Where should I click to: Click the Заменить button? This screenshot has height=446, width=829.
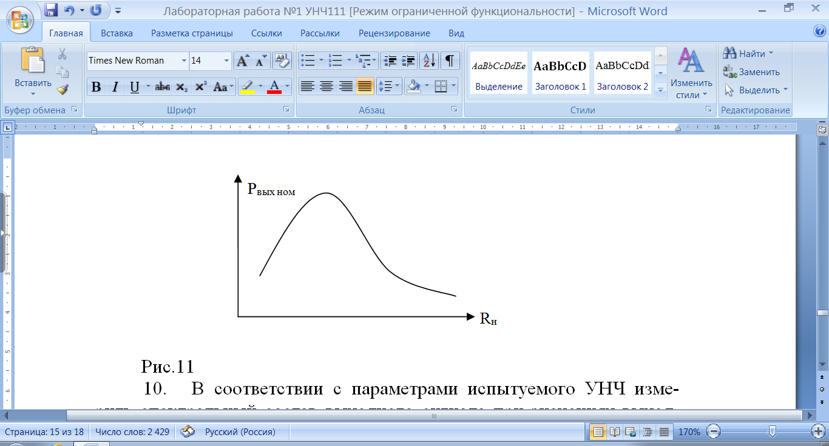[751, 72]
